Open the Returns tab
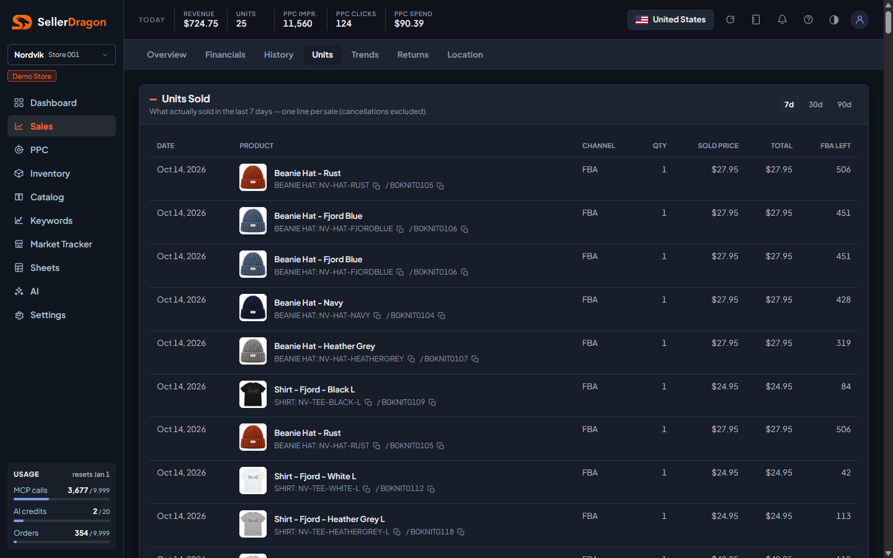The height and width of the screenshot is (558, 893). point(413,55)
